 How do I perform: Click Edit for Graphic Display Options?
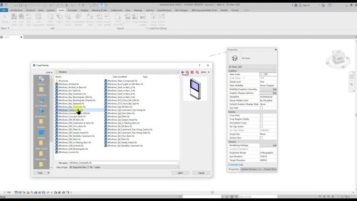pos(268,93)
